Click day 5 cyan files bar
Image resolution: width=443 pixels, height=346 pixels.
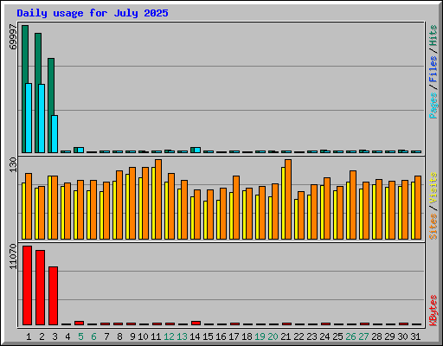(x=80, y=150)
